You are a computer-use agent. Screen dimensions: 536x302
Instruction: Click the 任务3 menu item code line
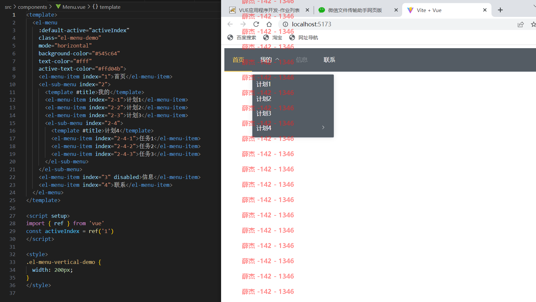coord(126,154)
